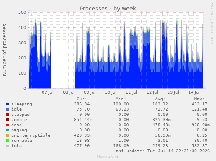Image resolution: width=216 pixels, height=161 pixels.
Task: Click the '11 Jul' x-axis date label
Action: pyautogui.click(x=131, y=92)
